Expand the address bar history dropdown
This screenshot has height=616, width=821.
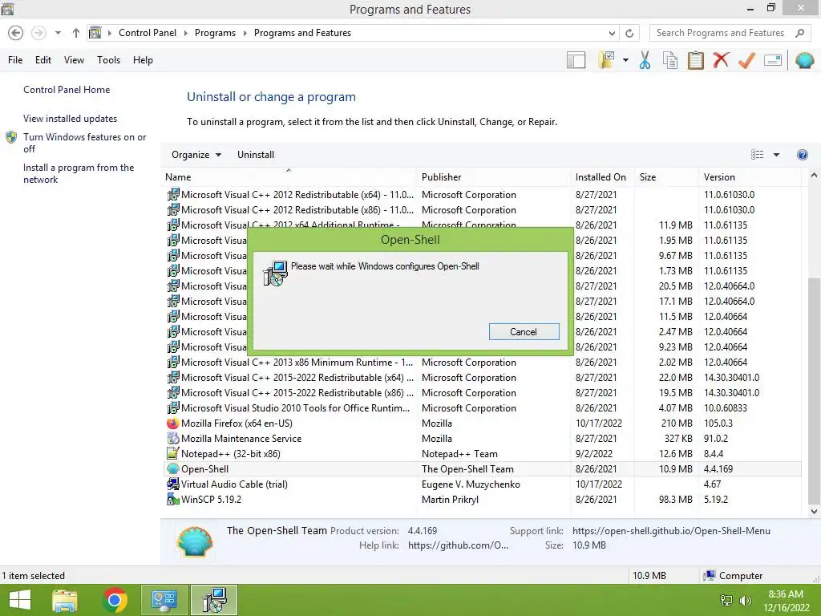coord(612,33)
